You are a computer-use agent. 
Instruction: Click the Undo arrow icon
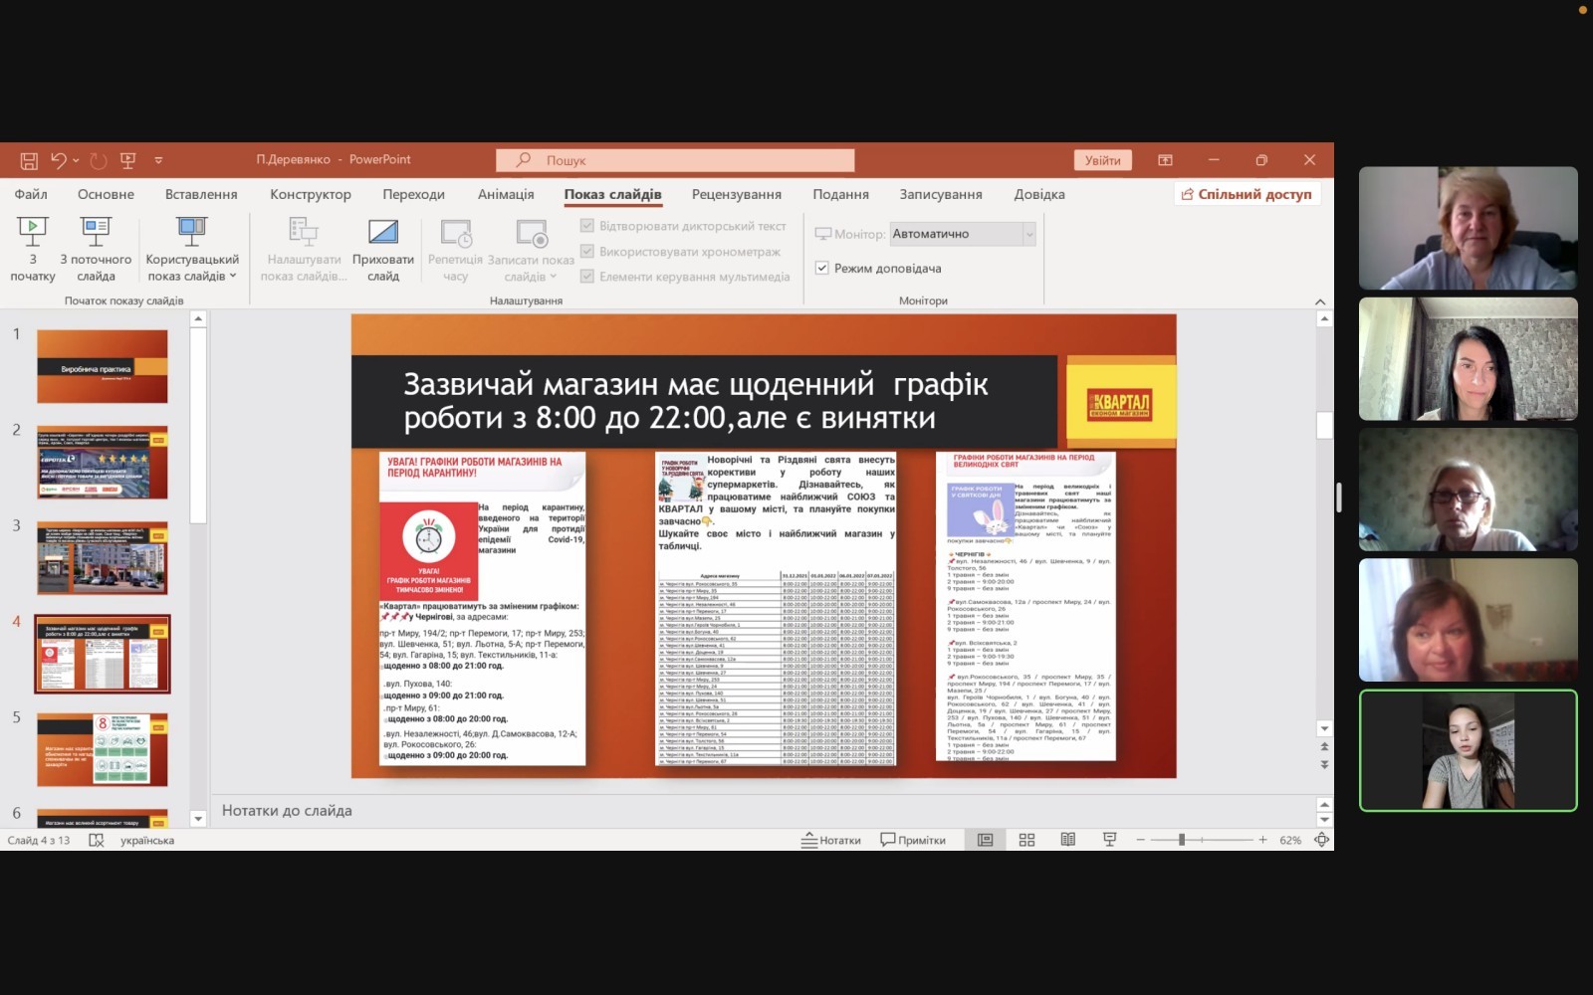point(59,160)
